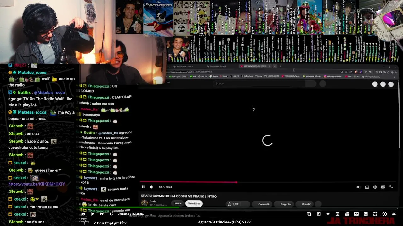This screenshot has width=403, height=226.
Task: Open outer player crop tool
Action: pyautogui.click(x=309, y=214)
